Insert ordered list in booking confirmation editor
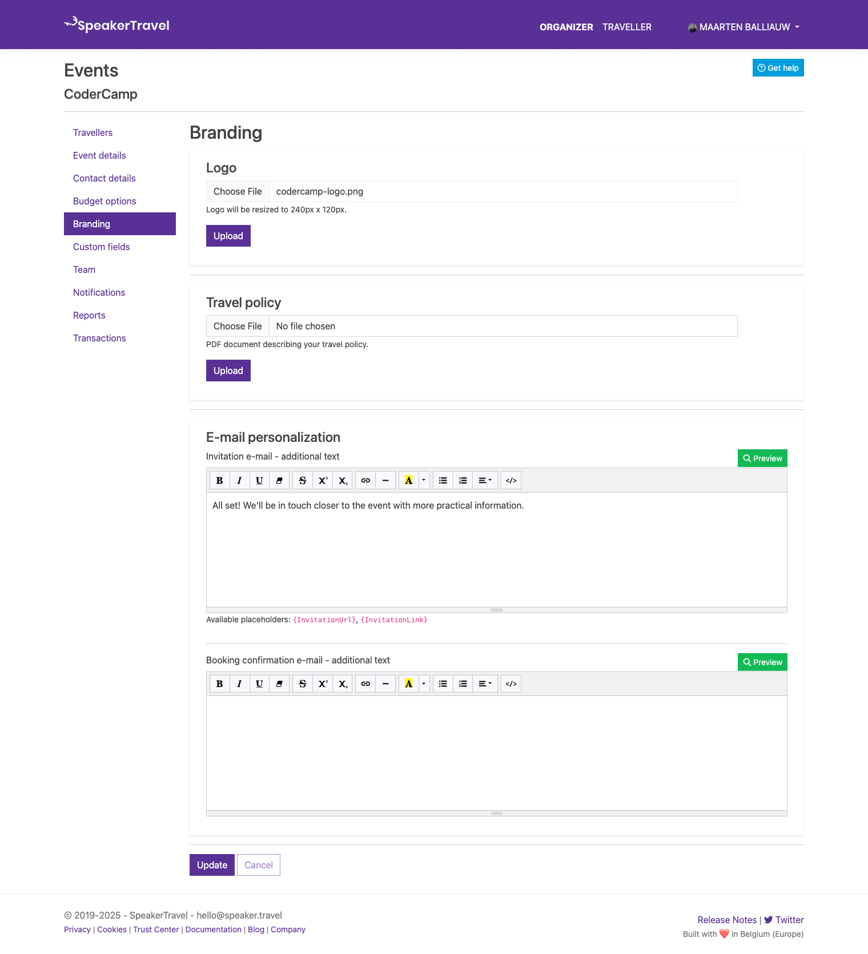The width and height of the screenshot is (868, 954). pyautogui.click(x=463, y=684)
